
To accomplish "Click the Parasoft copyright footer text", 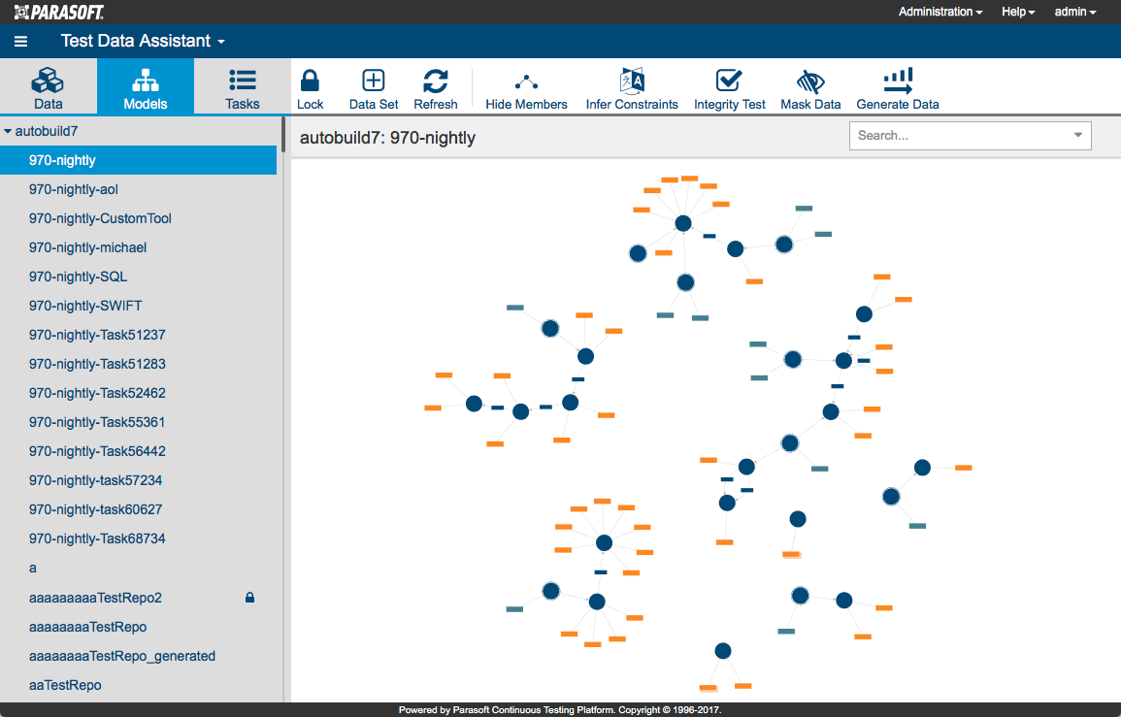I will tap(560, 710).
